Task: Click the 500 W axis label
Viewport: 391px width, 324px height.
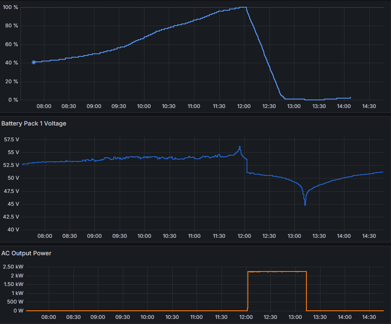Action: [15, 302]
